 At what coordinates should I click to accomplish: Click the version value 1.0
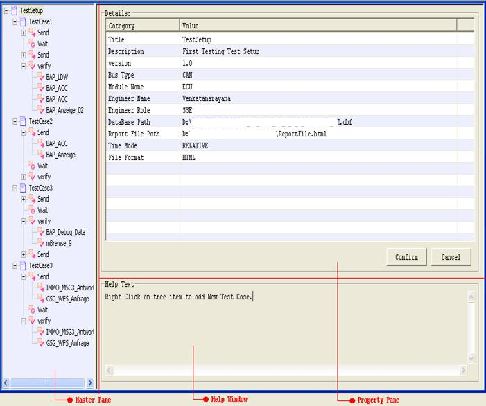tap(187, 63)
